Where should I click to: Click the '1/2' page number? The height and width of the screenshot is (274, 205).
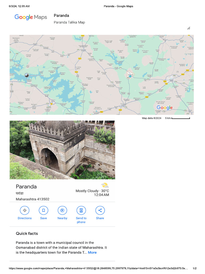(x=195, y=268)
